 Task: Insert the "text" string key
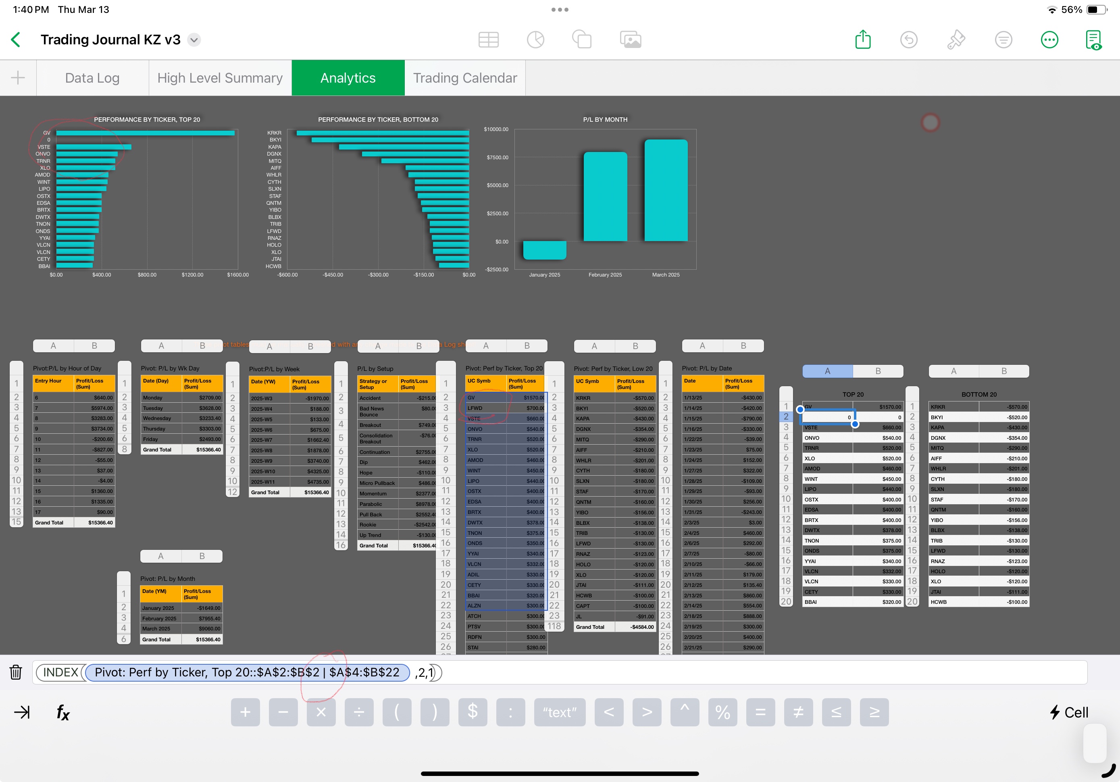(559, 712)
